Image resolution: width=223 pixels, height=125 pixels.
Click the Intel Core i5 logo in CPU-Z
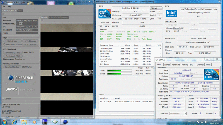click(x=212, y=74)
